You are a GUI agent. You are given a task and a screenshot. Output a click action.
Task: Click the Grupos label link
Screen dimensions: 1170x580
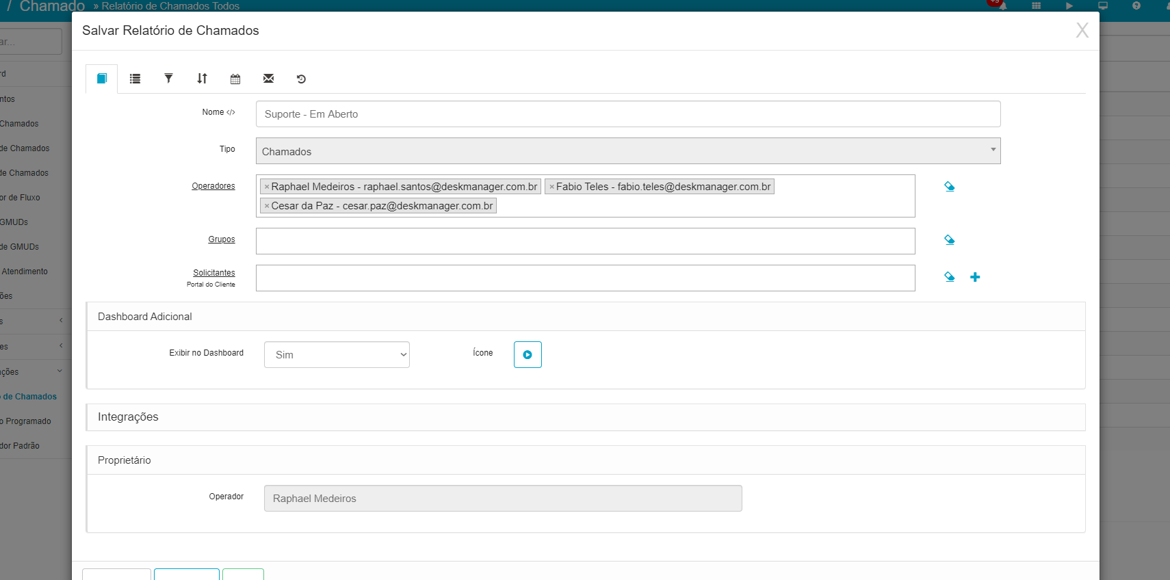pos(222,239)
